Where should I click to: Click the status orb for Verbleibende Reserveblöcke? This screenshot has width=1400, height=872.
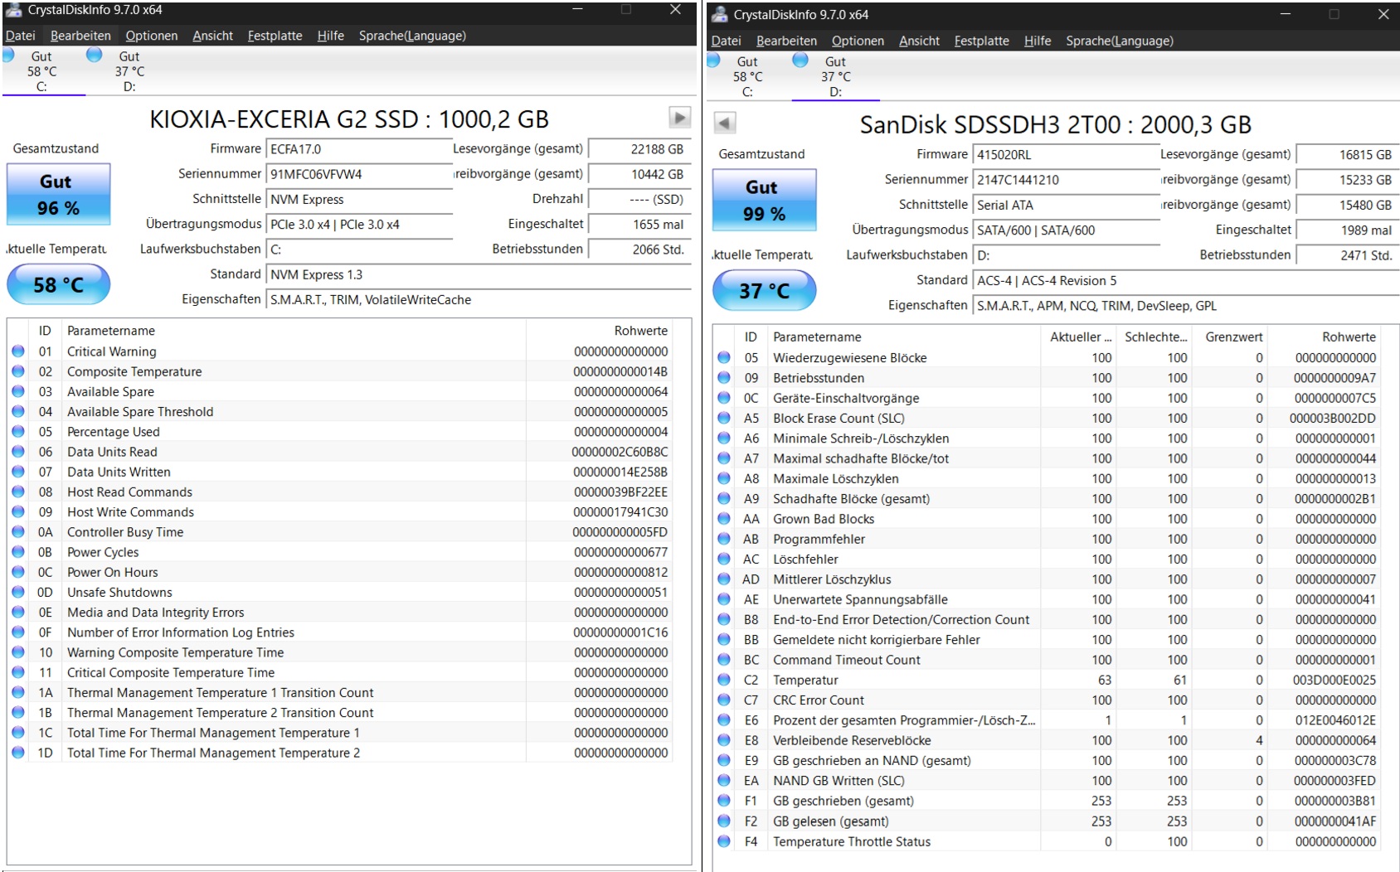point(724,740)
